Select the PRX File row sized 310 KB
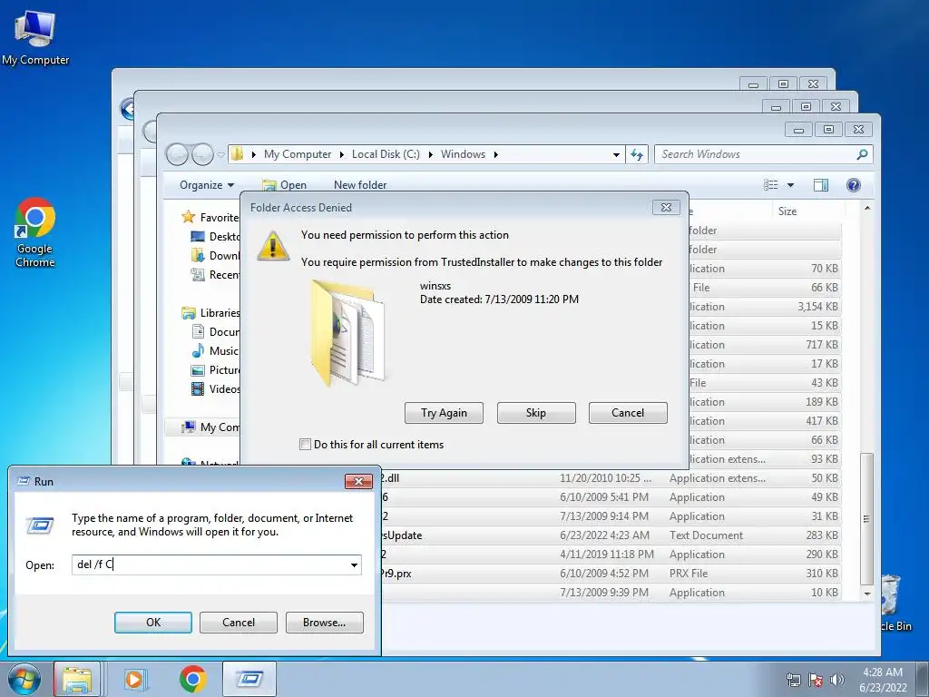The image size is (929, 697). pyautogui.click(x=611, y=574)
